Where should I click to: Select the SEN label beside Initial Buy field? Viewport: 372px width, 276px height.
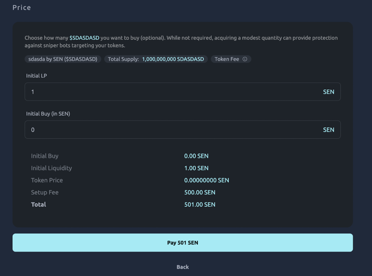pos(329,130)
